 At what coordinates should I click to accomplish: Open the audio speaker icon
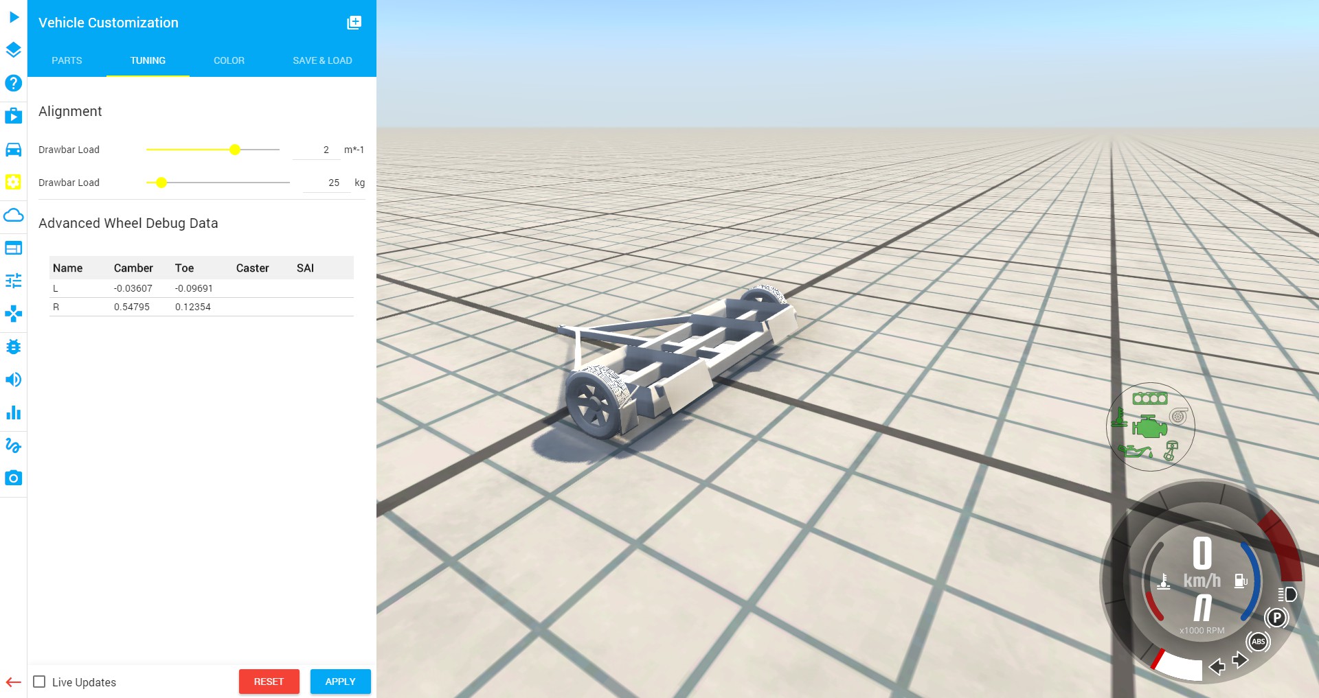coord(14,380)
